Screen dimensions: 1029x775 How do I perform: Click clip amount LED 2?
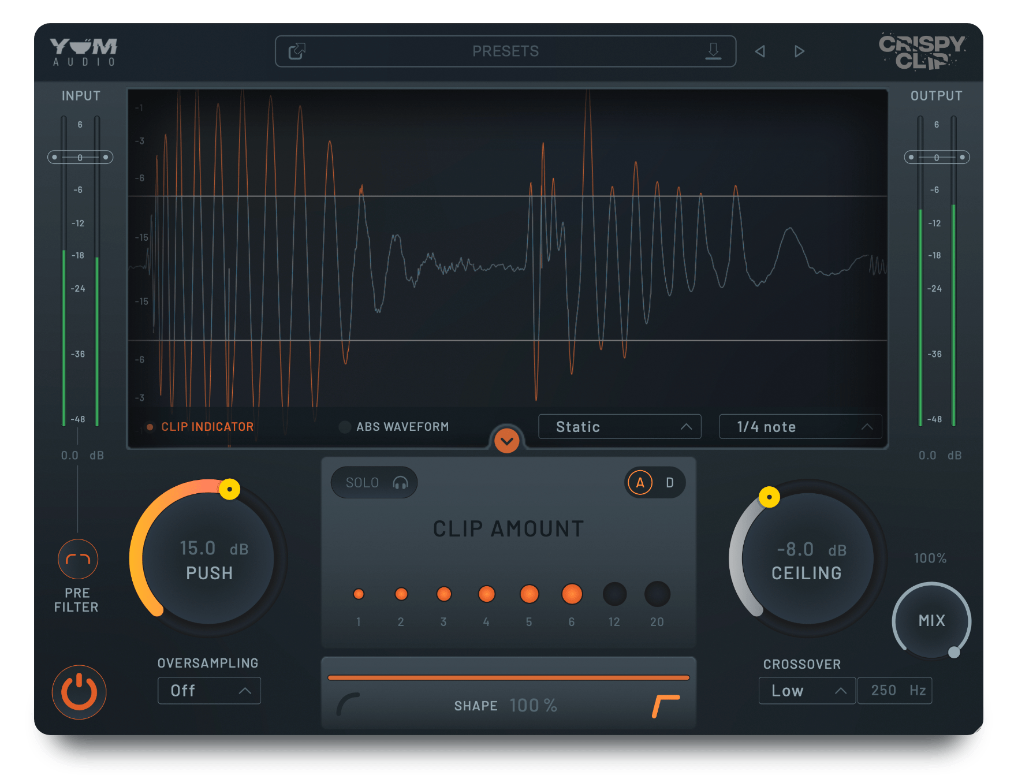point(401,594)
